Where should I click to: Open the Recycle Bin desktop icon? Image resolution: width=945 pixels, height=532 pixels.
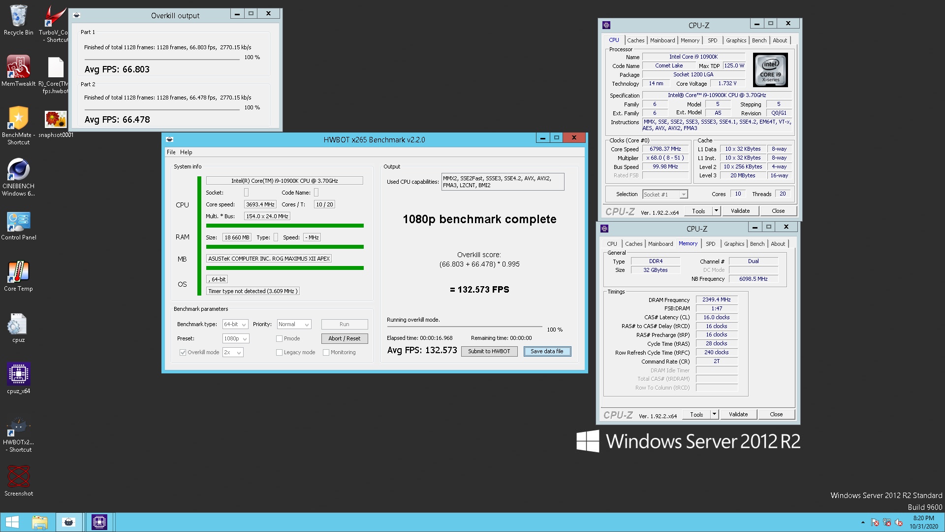click(19, 21)
